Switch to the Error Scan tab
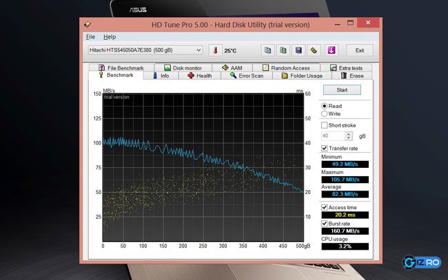The width and height of the screenshot is (448, 280). tap(247, 76)
